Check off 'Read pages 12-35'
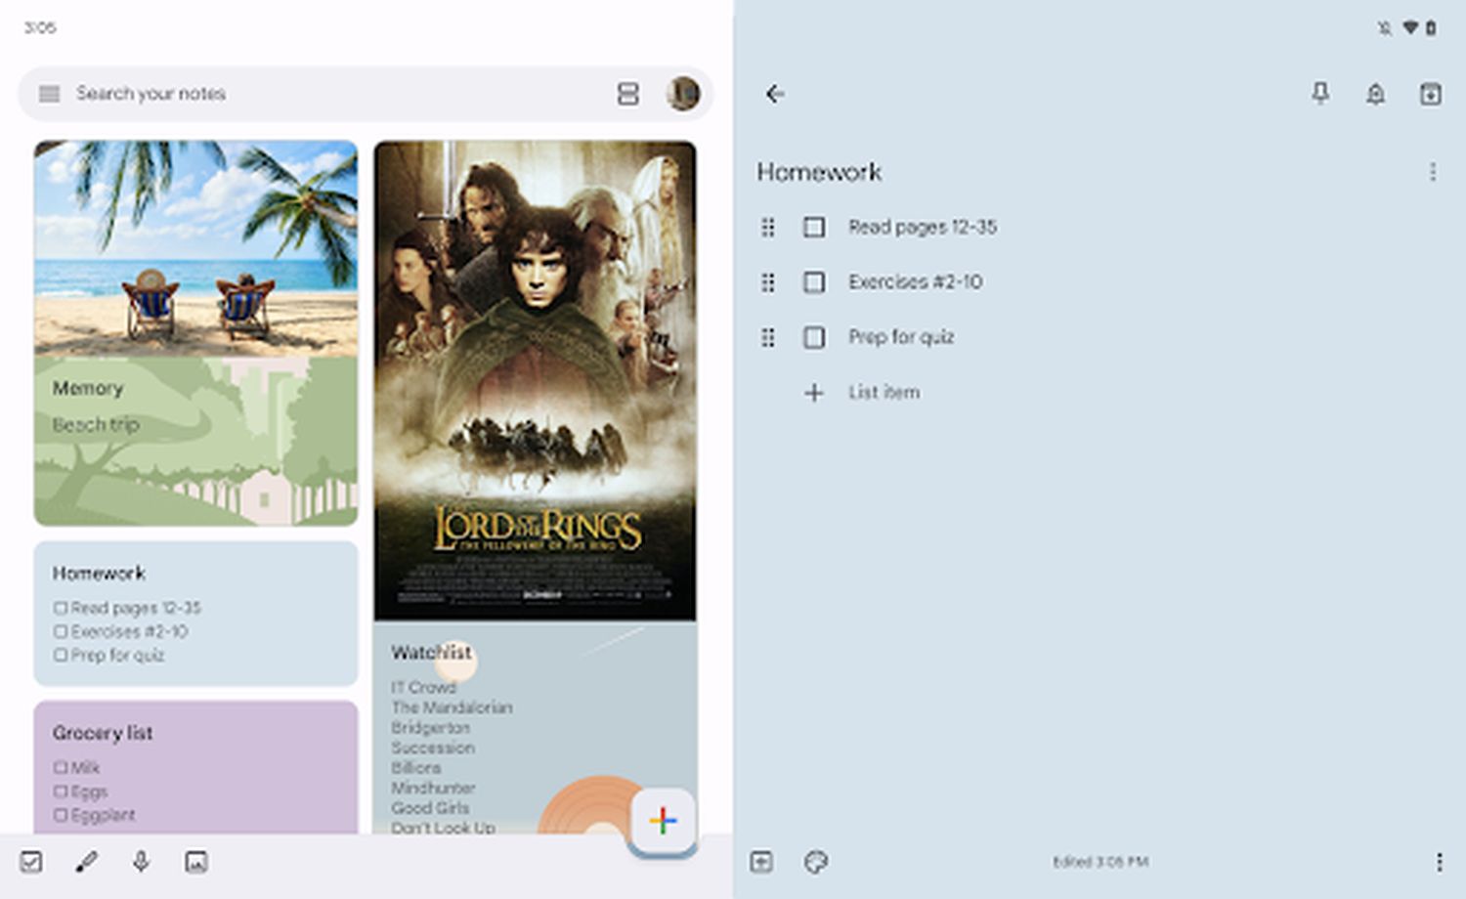The image size is (1466, 899). pyautogui.click(x=814, y=228)
